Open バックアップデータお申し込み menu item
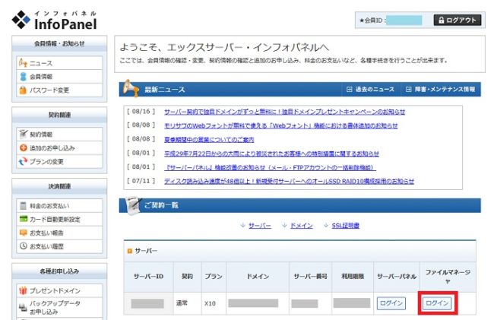Viewport: 494px width, 320px height. 59,307
